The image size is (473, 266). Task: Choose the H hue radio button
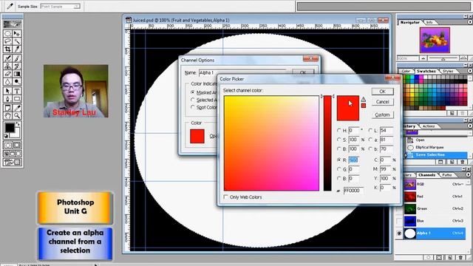338,130
